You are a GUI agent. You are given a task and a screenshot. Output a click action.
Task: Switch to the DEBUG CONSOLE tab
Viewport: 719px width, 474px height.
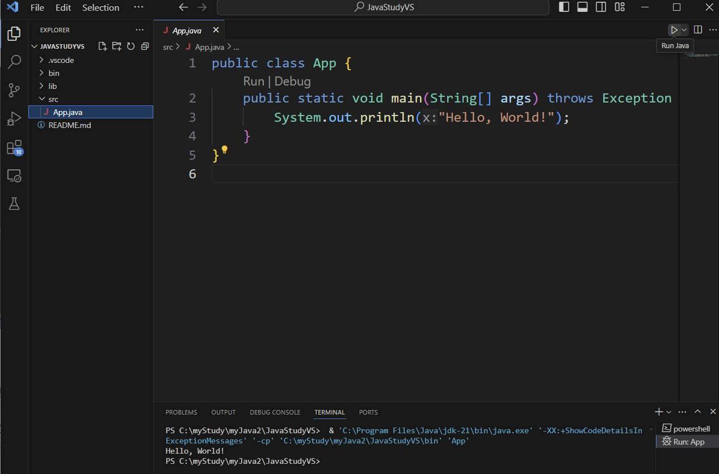point(275,412)
